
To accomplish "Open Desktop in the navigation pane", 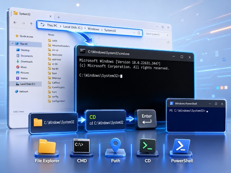I will pyautogui.click(x=23, y=50).
